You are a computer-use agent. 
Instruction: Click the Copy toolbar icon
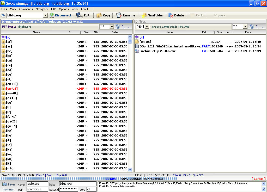click(x=99, y=15)
